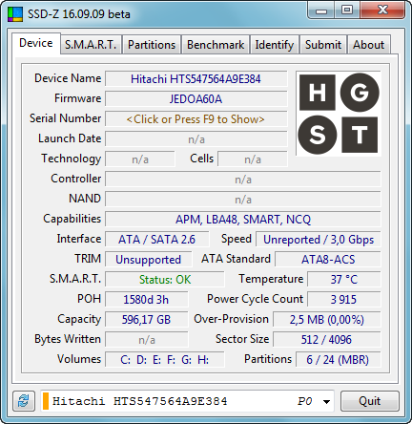Switch to the S.M.A.R.T. tab

[91, 45]
